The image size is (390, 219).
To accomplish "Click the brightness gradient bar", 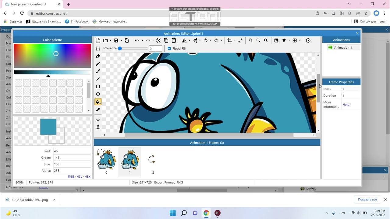I will 52,72.
